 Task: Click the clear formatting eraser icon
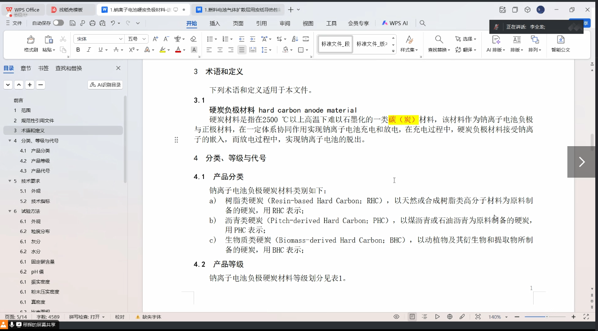point(193,39)
